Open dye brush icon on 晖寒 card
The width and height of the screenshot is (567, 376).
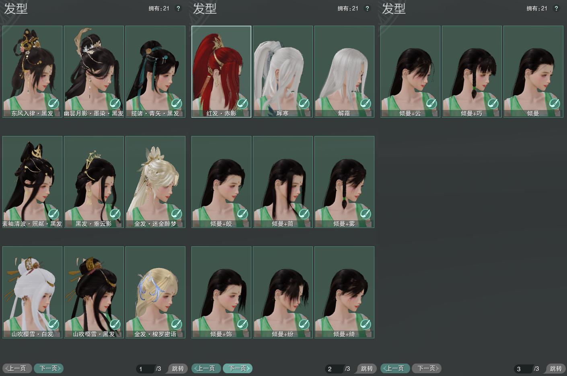click(304, 104)
